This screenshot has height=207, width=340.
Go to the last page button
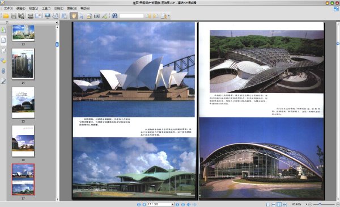183,204
